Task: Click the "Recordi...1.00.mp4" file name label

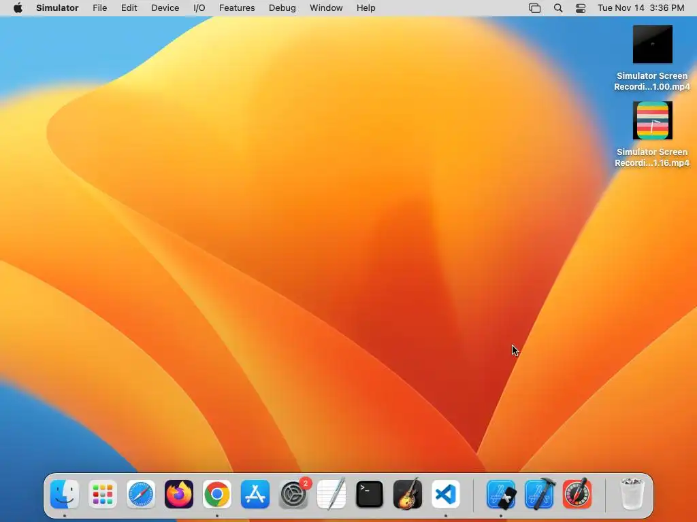Action: click(x=652, y=86)
